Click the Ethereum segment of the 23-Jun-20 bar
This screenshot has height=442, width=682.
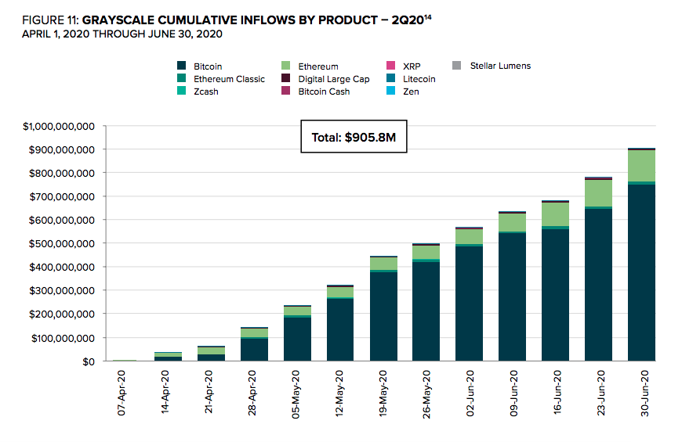pyautogui.click(x=598, y=193)
